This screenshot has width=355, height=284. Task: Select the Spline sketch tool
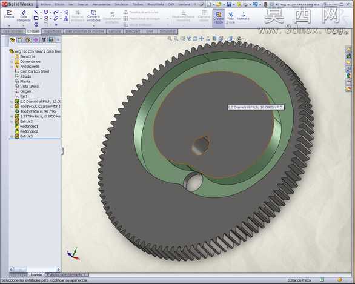[56, 12]
